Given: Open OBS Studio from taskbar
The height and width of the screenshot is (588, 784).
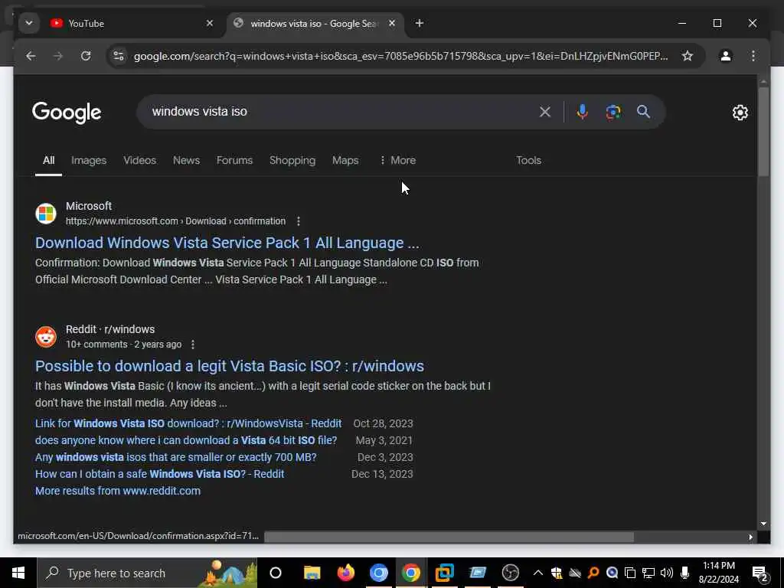Looking at the screenshot, I should [511, 573].
